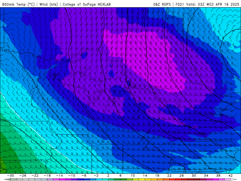Click the 'Wind (kts)' header label
Viewport: 241px width, 181px height.
49,4
